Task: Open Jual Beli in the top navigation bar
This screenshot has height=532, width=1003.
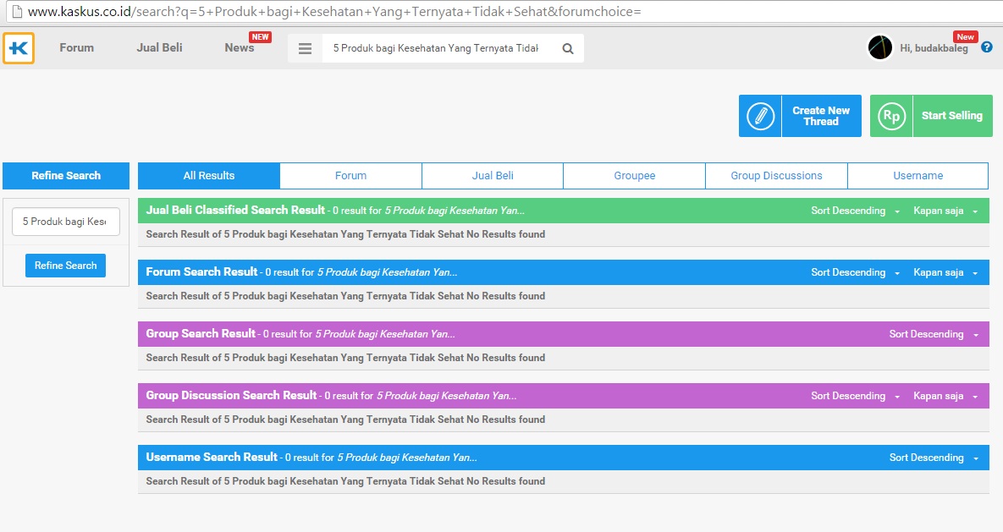Action: 159,48
